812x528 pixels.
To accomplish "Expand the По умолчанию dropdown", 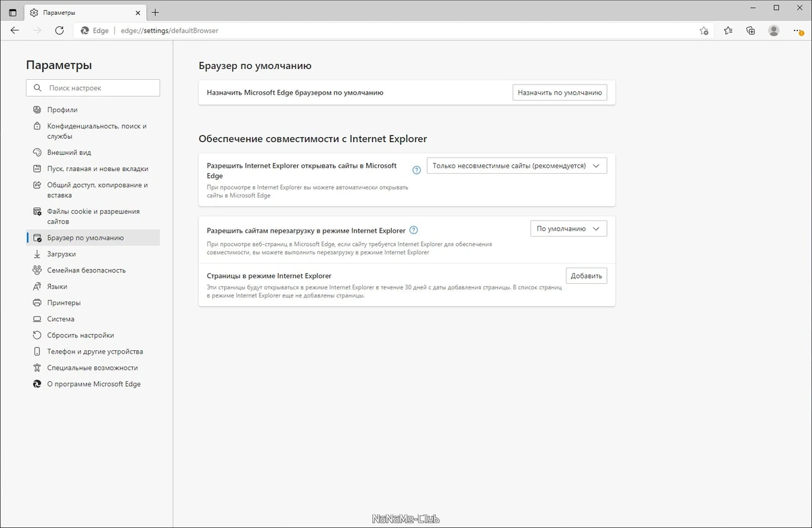I will click(x=568, y=229).
